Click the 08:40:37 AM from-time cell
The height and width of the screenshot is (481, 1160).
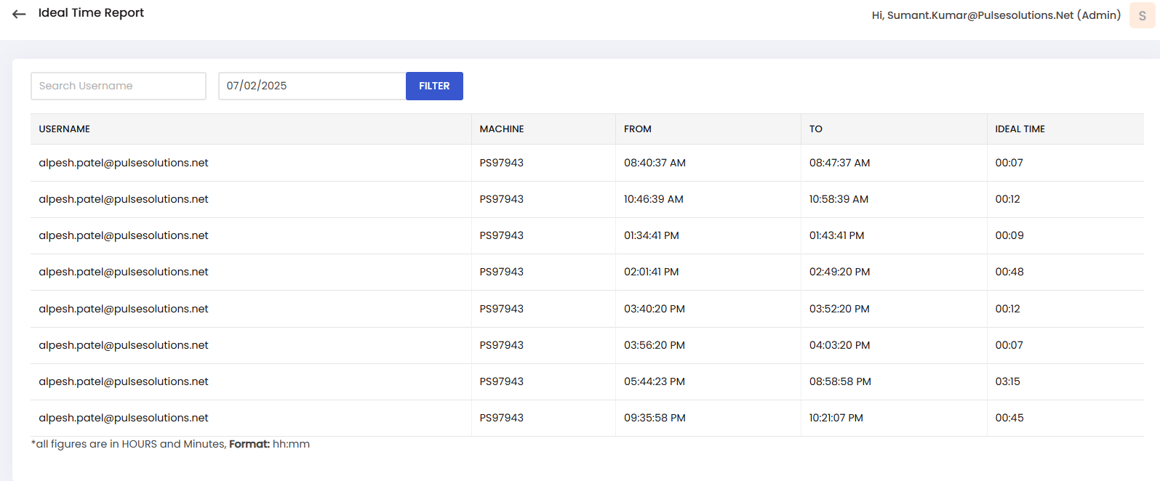655,163
